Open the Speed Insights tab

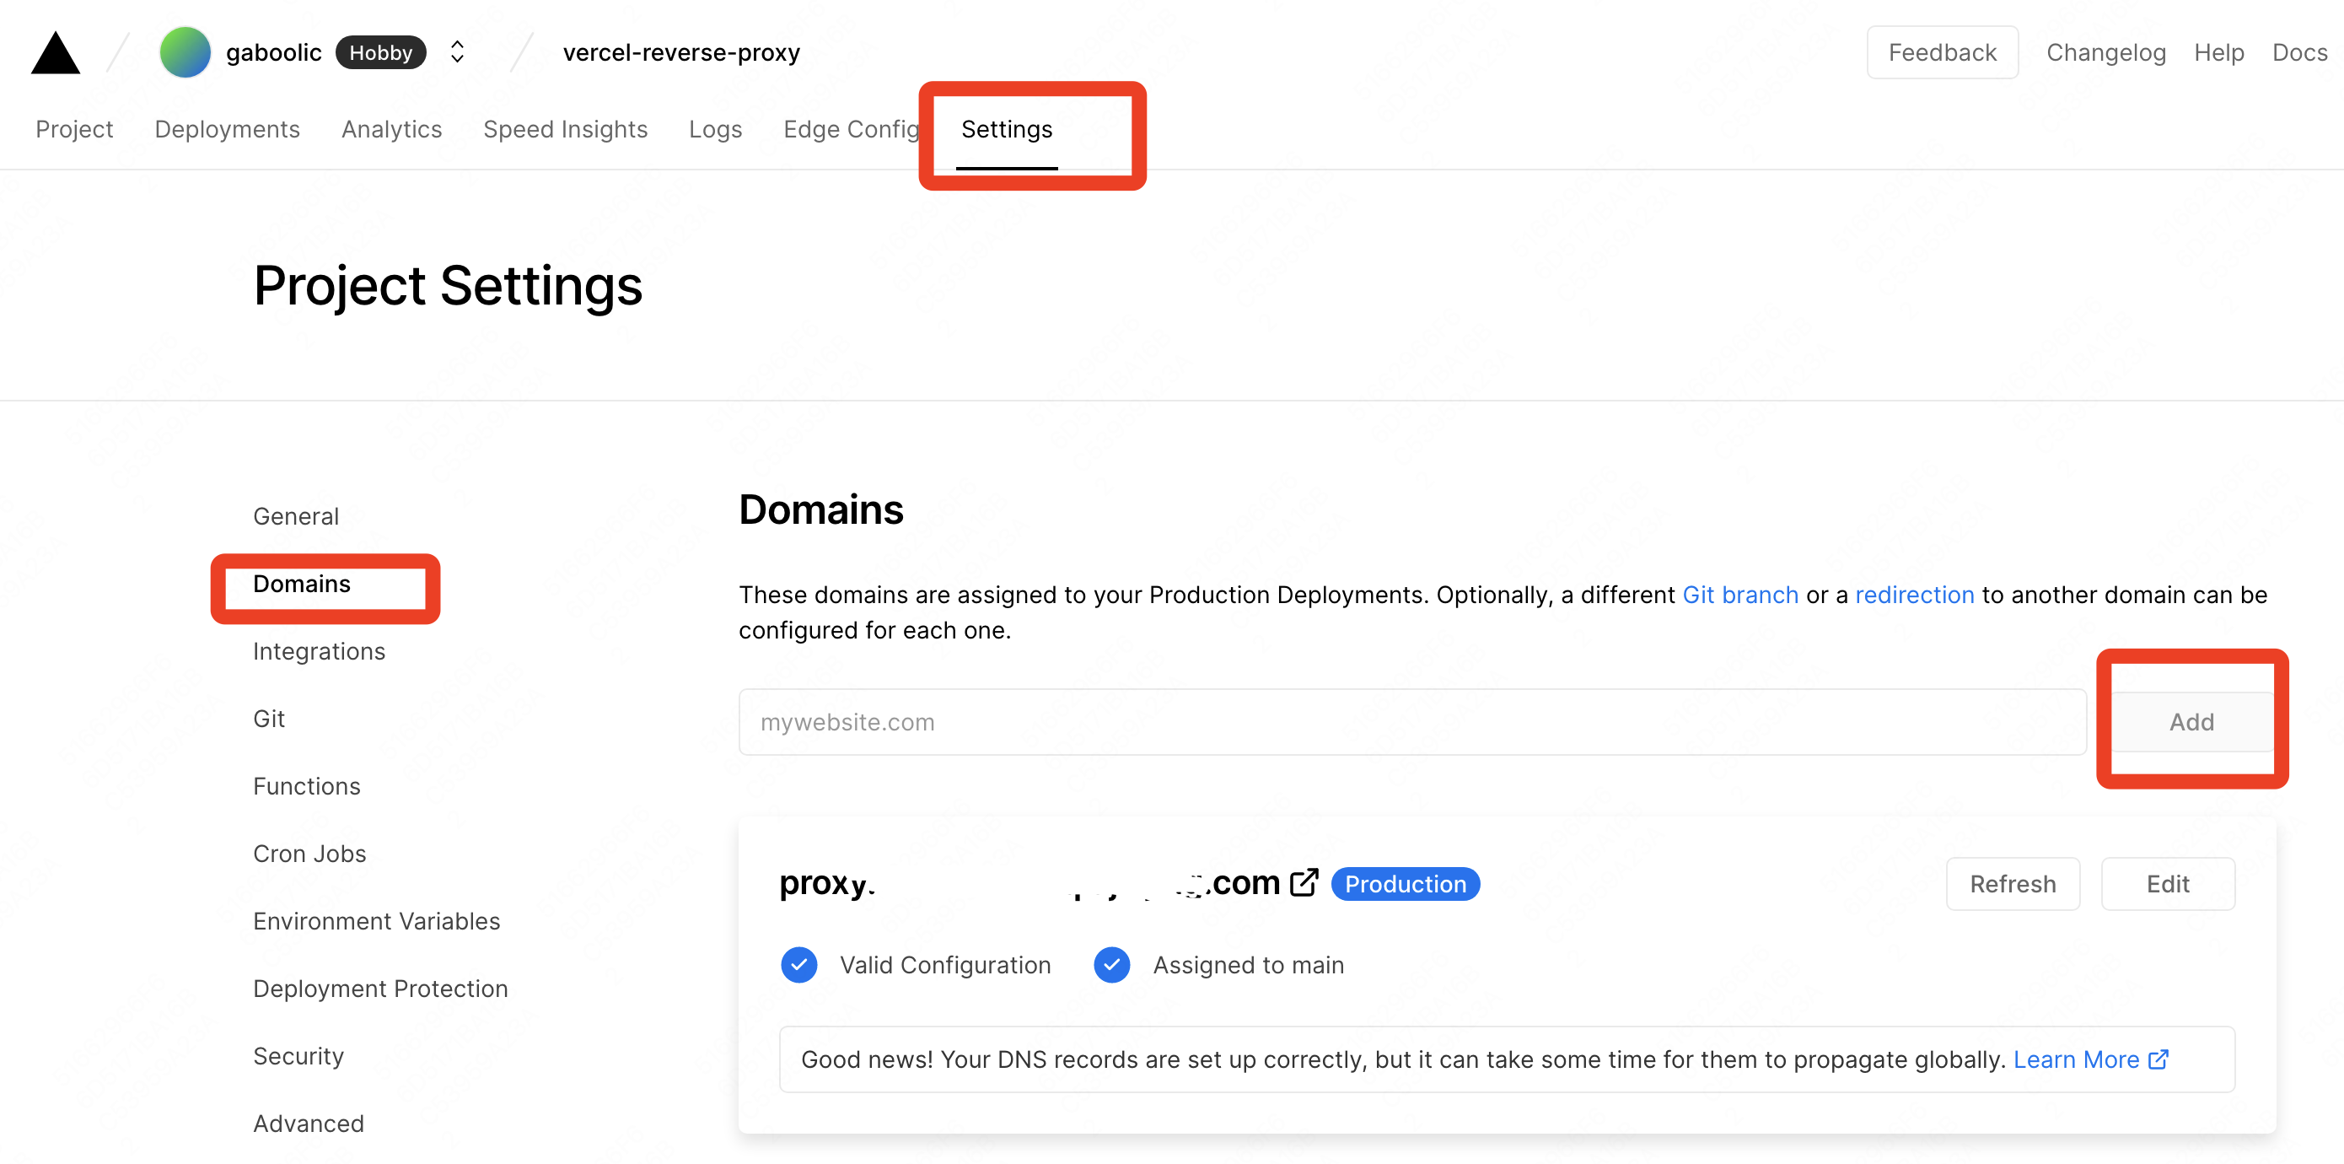coord(565,129)
